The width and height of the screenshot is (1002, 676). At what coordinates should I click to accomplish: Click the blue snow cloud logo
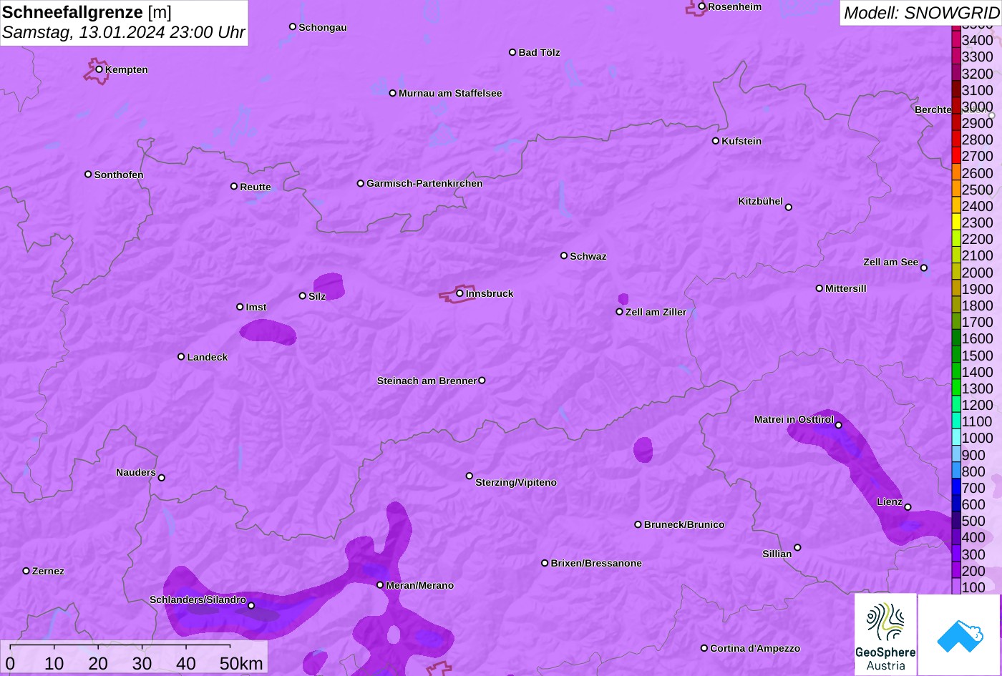click(x=959, y=635)
